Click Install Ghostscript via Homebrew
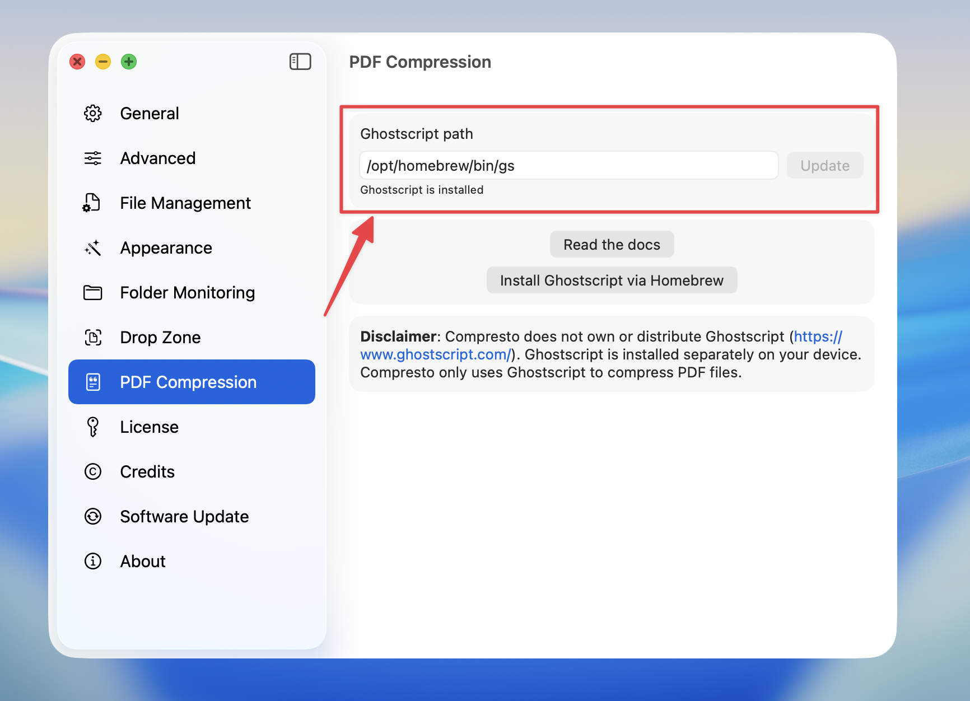The width and height of the screenshot is (970, 701). 612,280
